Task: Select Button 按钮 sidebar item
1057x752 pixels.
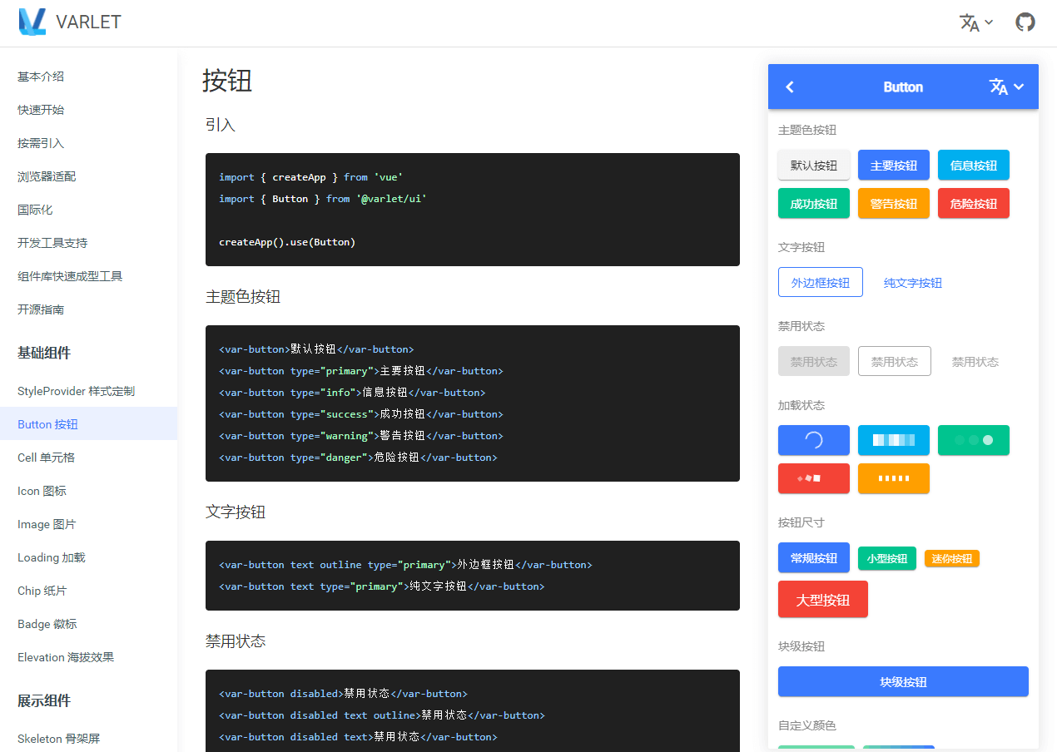Action: tap(88, 424)
